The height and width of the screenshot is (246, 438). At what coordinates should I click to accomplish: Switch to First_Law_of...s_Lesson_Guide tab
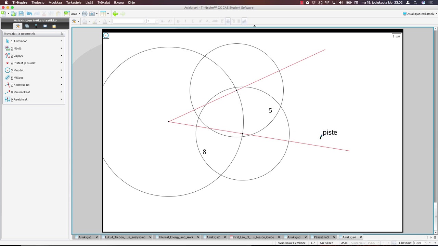click(253, 237)
